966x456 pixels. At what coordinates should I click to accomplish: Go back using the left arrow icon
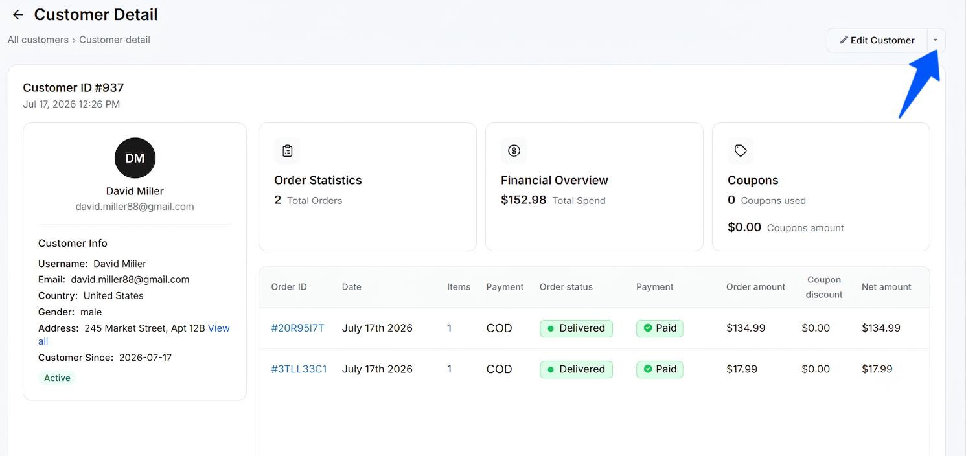click(18, 14)
